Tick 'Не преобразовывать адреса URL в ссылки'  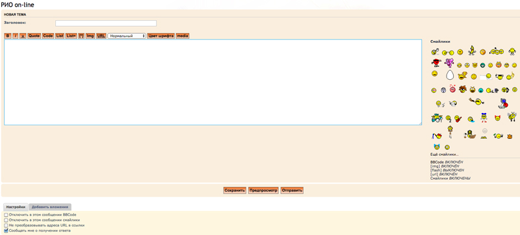tap(6, 225)
